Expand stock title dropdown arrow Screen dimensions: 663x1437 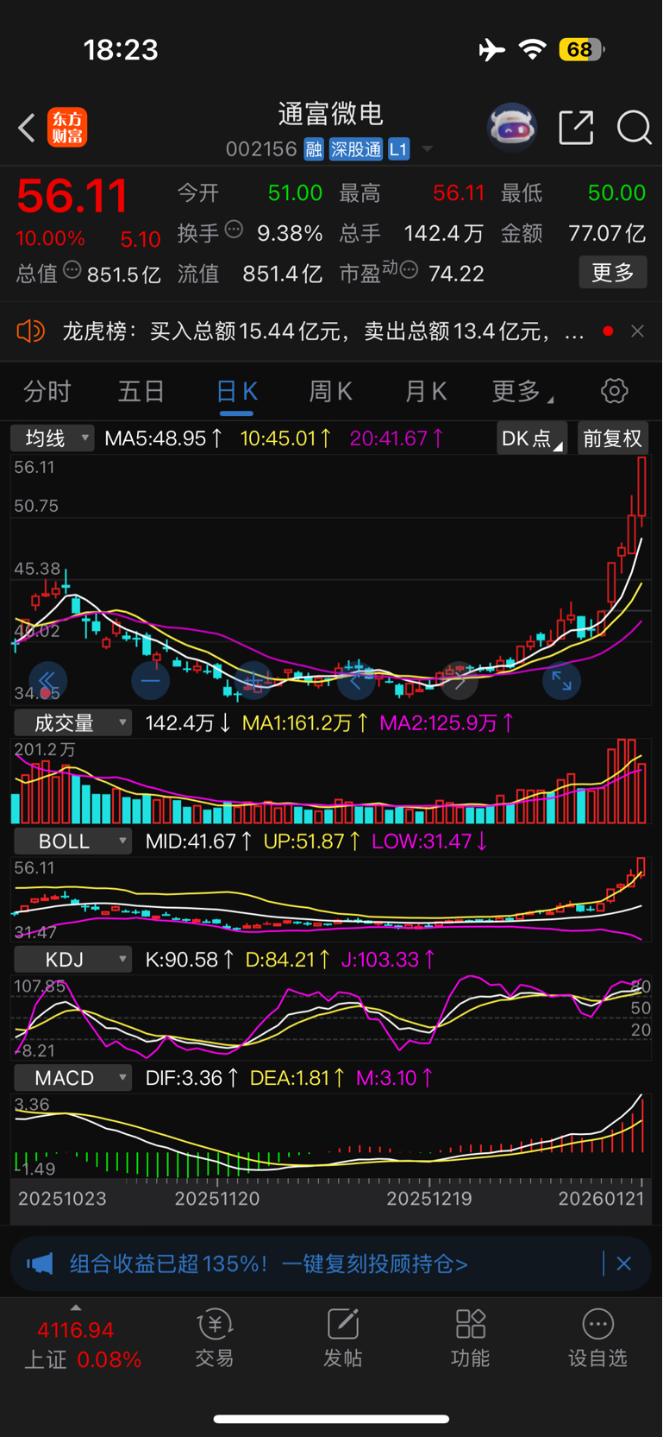click(427, 150)
